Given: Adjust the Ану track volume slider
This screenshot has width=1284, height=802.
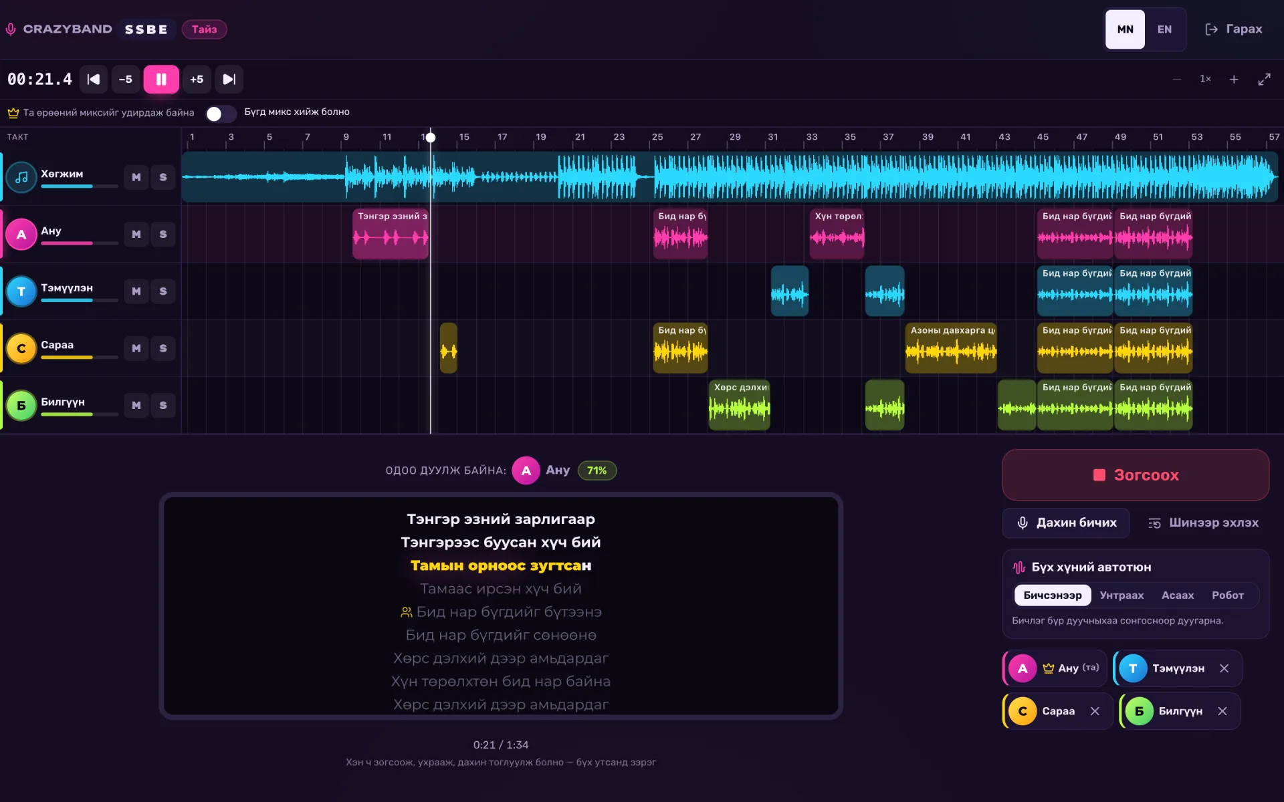Looking at the screenshot, I should (x=80, y=243).
